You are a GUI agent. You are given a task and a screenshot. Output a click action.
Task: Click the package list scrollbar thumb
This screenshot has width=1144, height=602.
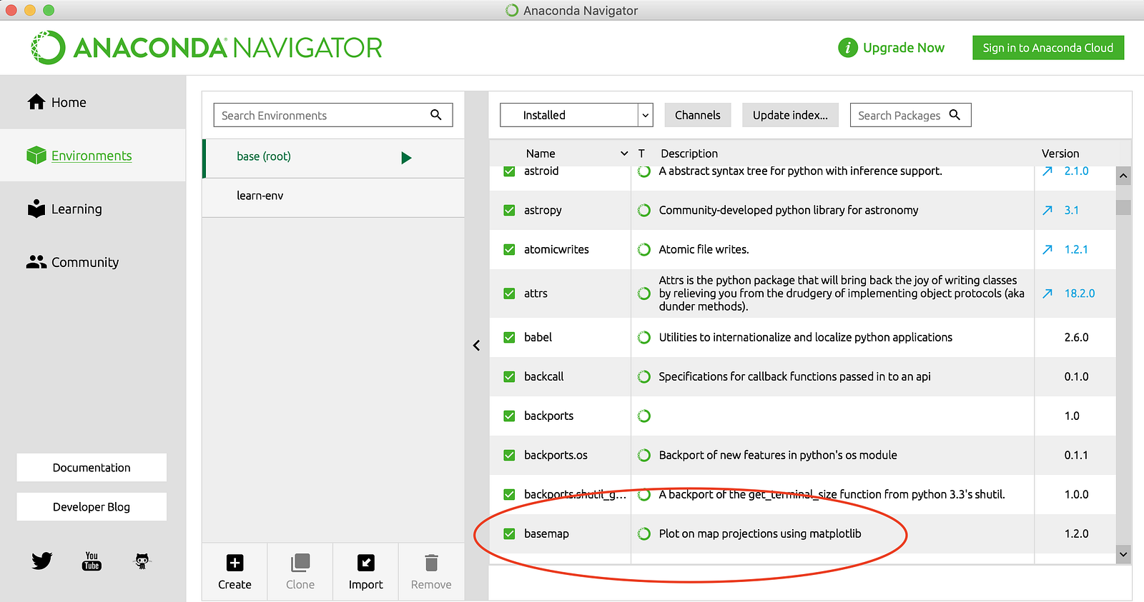tap(1123, 207)
